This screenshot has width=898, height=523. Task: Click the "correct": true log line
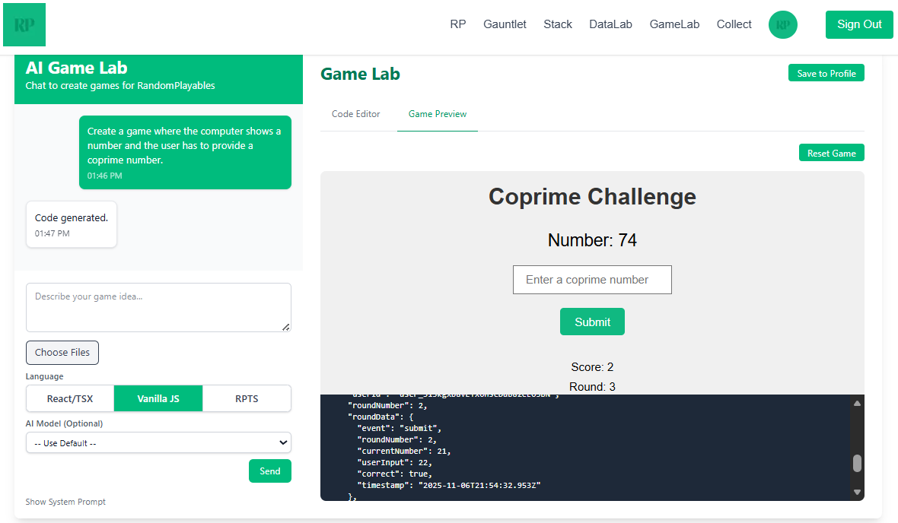pyautogui.click(x=395, y=474)
